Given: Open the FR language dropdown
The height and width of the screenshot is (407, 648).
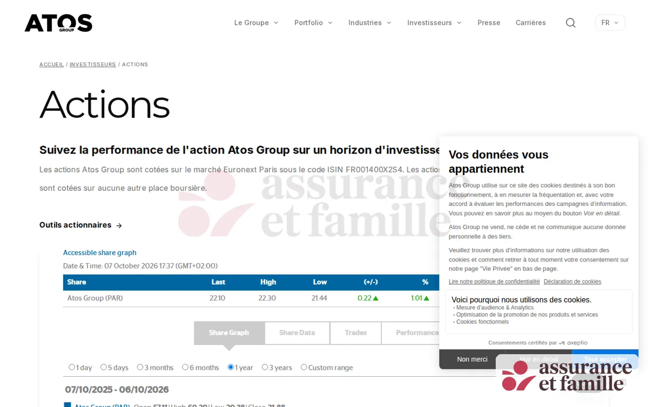Looking at the screenshot, I should pyautogui.click(x=610, y=23).
